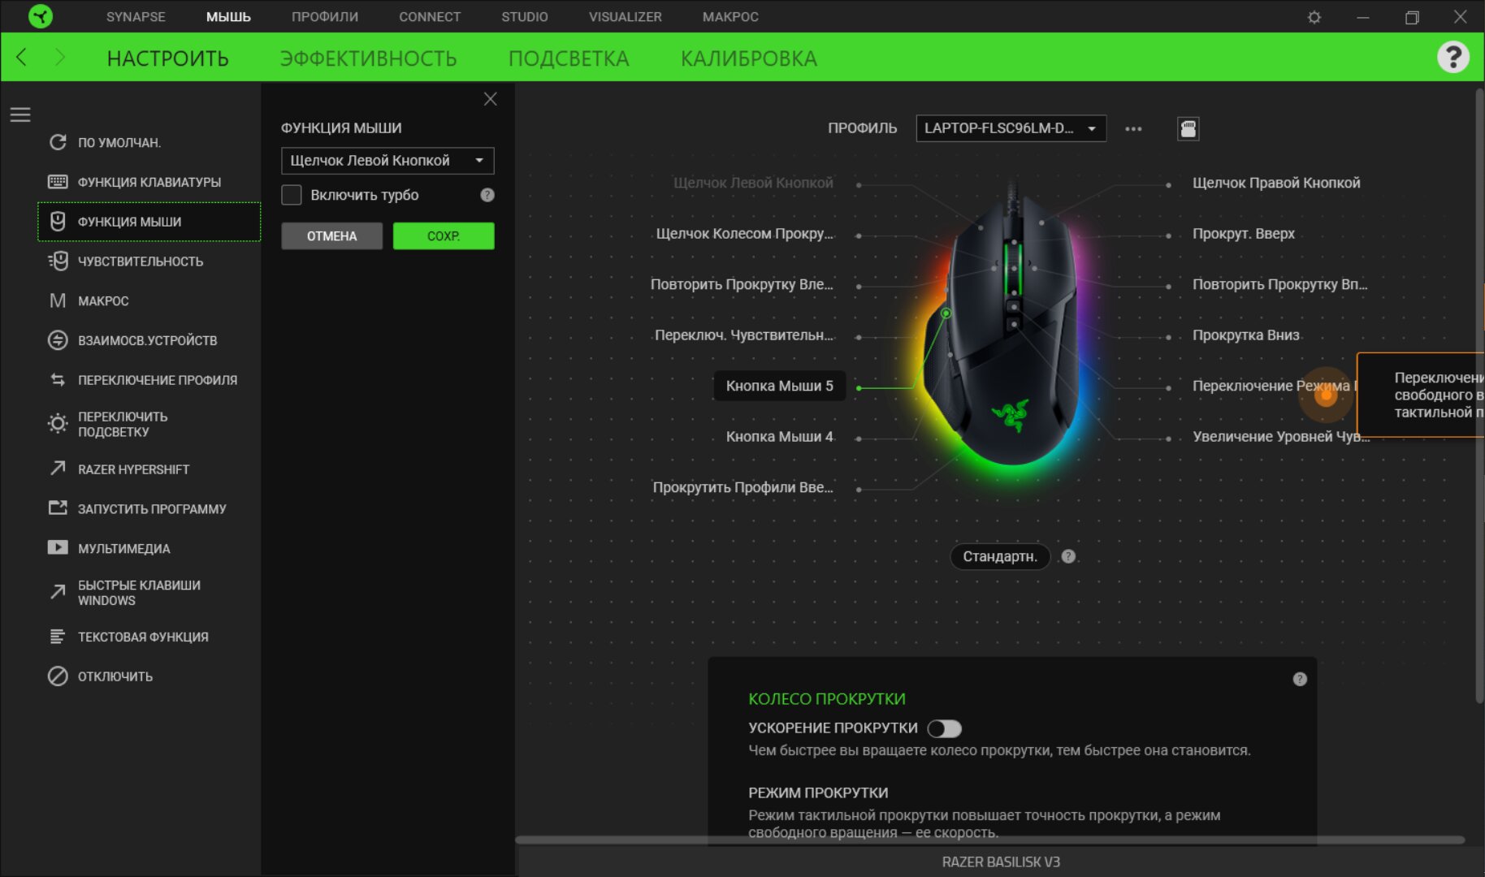Screen dimensions: 1485x877
Task: Open the Studio tab
Action: pos(525,16)
